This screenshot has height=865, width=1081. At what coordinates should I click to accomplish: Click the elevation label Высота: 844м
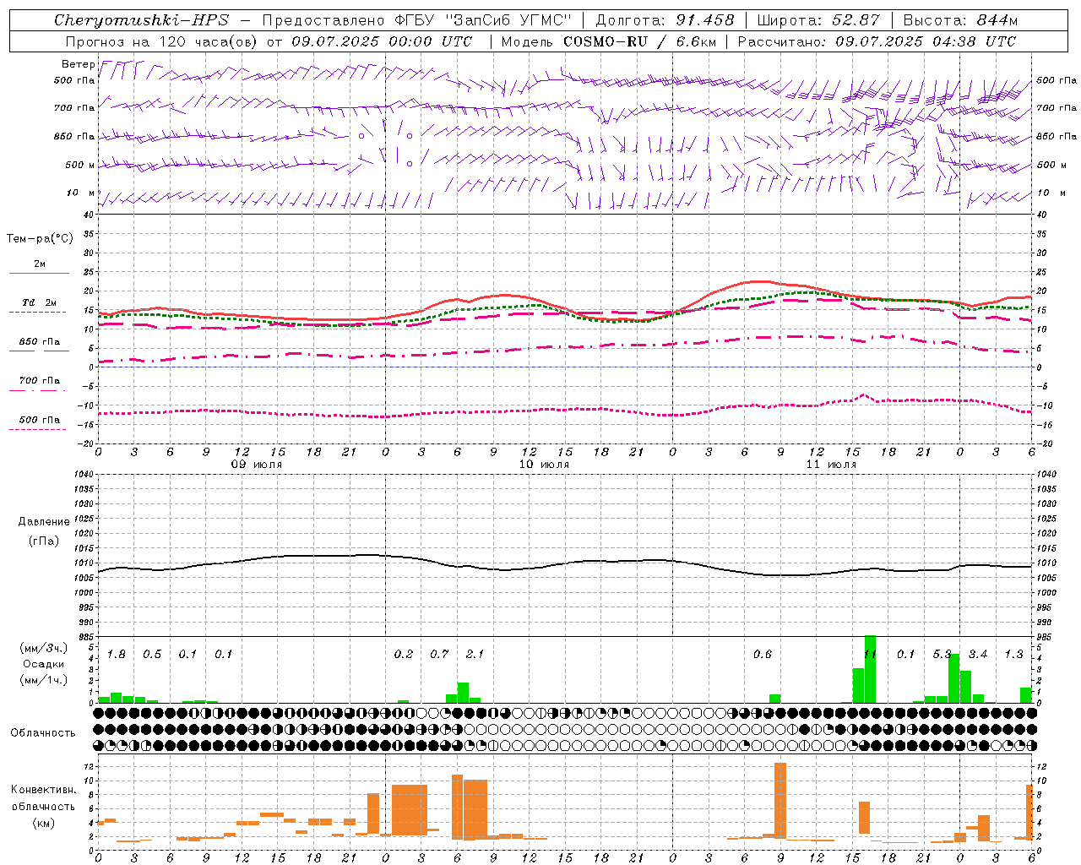point(960,20)
